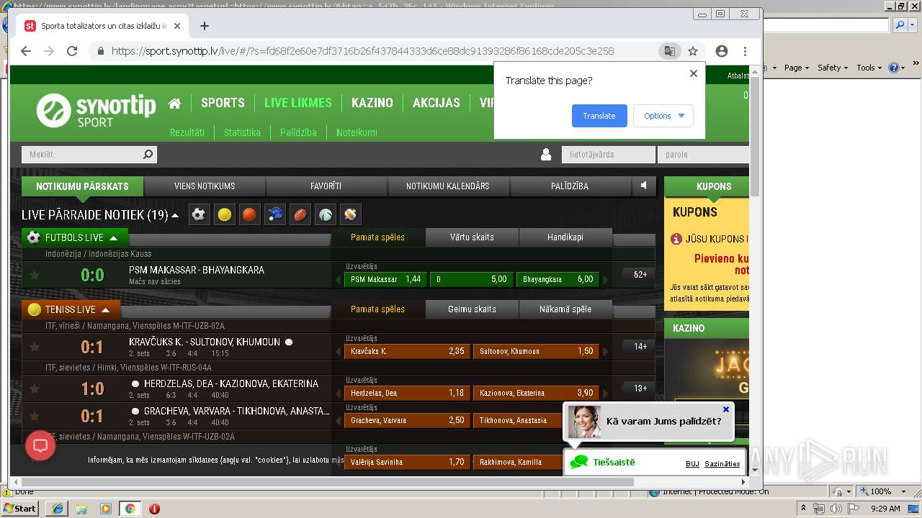Open Internet Explorer from taskbar
This screenshot has width=922, height=518.
pos(58,509)
